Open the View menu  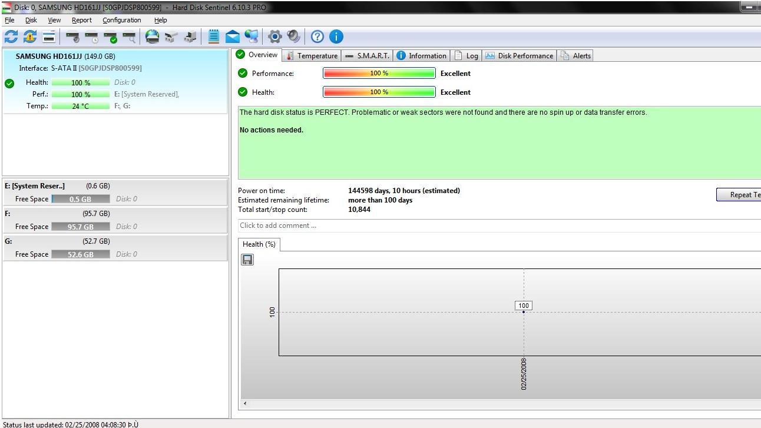pos(54,20)
